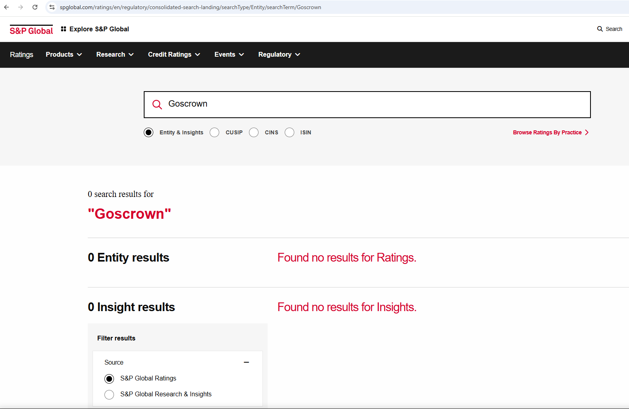Click the 0 Insight results heading
Screen dimensions: 629x409
tap(131, 307)
